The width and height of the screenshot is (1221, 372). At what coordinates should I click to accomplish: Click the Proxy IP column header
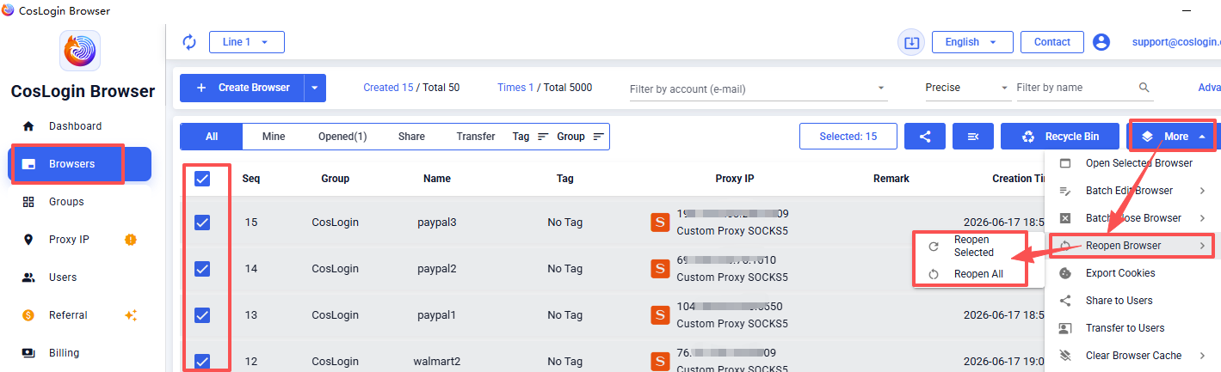pyautogui.click(x=735, y=179)
